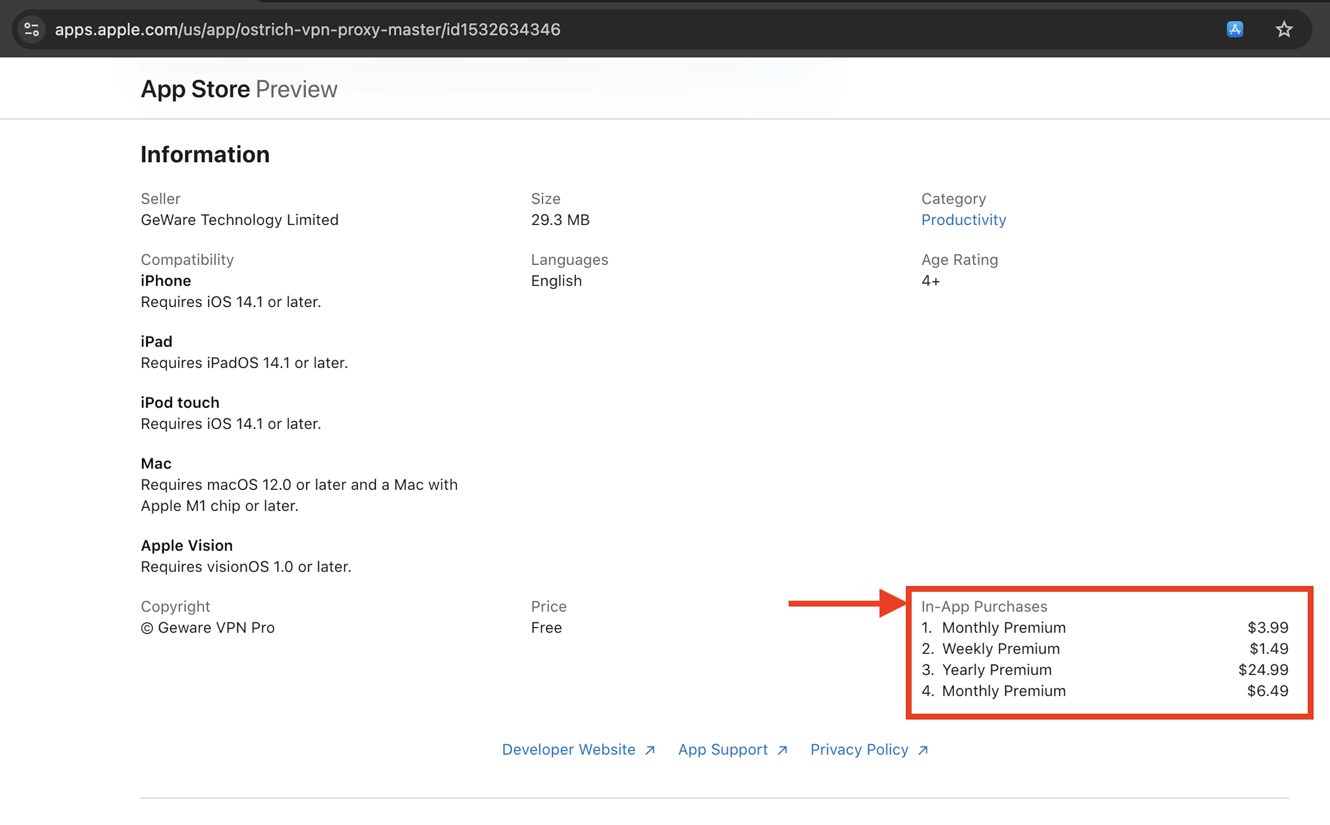Click the $3.99 Monthly Premium purchase row
The image size is (1330, 825).
pyautogui.click(x=1004, y=628)
